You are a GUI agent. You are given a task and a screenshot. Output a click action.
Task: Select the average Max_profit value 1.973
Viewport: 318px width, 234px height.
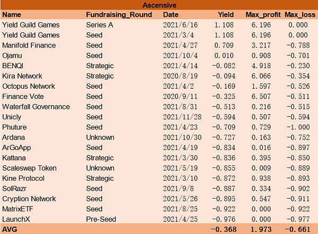coord(261,229)
